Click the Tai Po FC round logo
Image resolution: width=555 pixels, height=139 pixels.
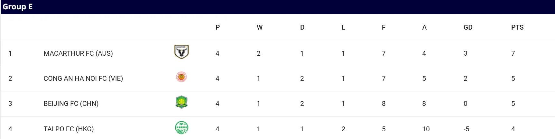pos(181,128)
